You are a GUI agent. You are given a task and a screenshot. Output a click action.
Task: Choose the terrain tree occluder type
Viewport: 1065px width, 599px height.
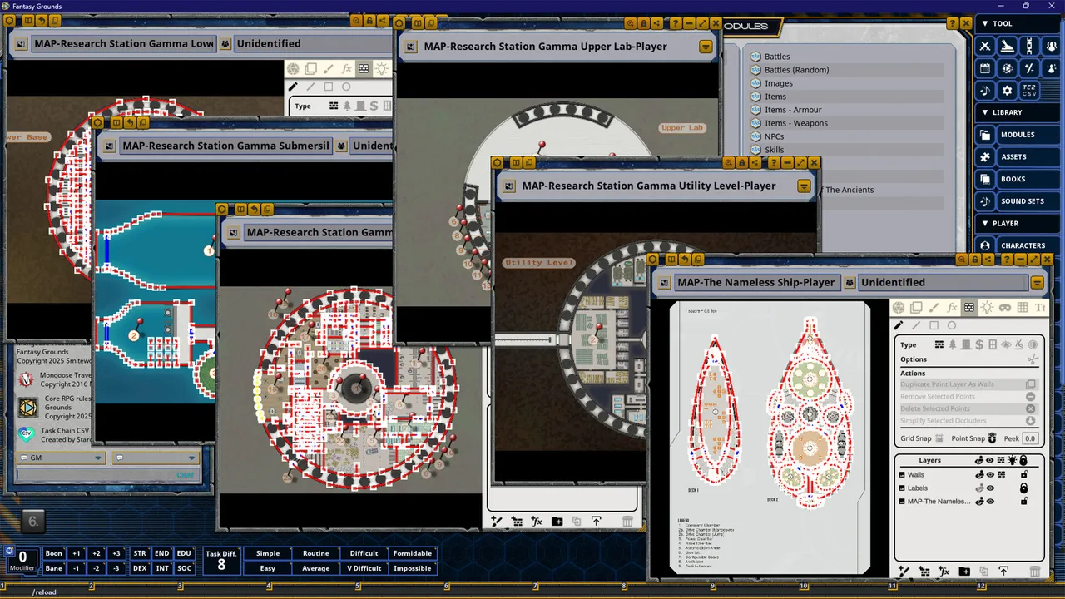pyautogui.click(x=953, y=344)
